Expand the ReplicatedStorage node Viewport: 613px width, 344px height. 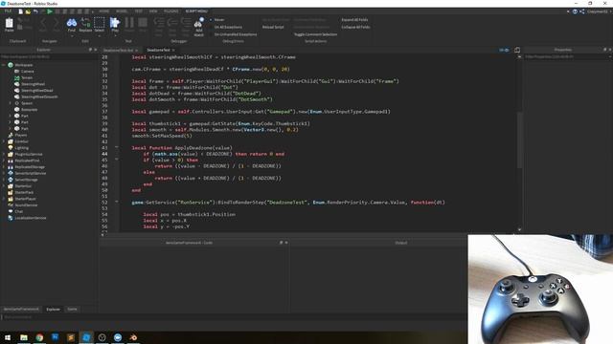4,167
